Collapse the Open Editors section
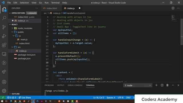 [10, 13]
